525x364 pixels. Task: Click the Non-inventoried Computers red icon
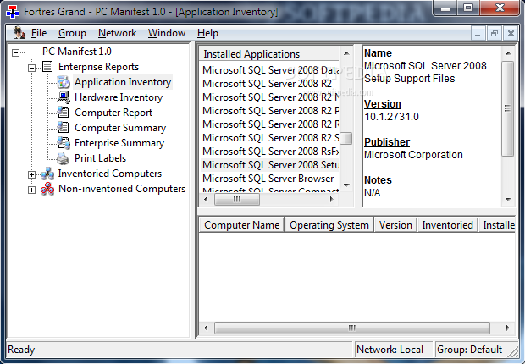[x=47, y=189]
